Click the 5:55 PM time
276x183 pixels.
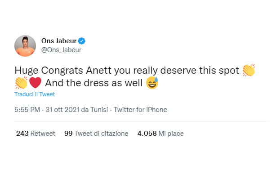pos(27,109)
